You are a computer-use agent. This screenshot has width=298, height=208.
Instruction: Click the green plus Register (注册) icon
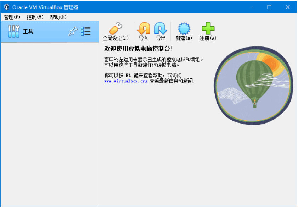click(x=208, y=28)
